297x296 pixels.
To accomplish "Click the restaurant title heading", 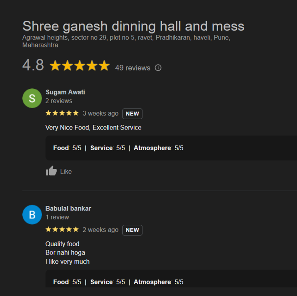I will click(x=133, y=26).
